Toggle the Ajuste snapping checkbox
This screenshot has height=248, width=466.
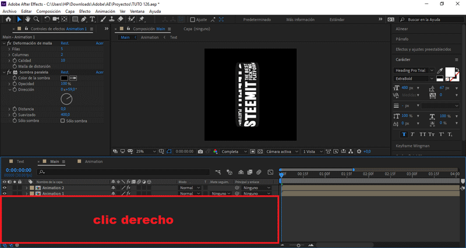pyautogui.click(x=193, y=19)
